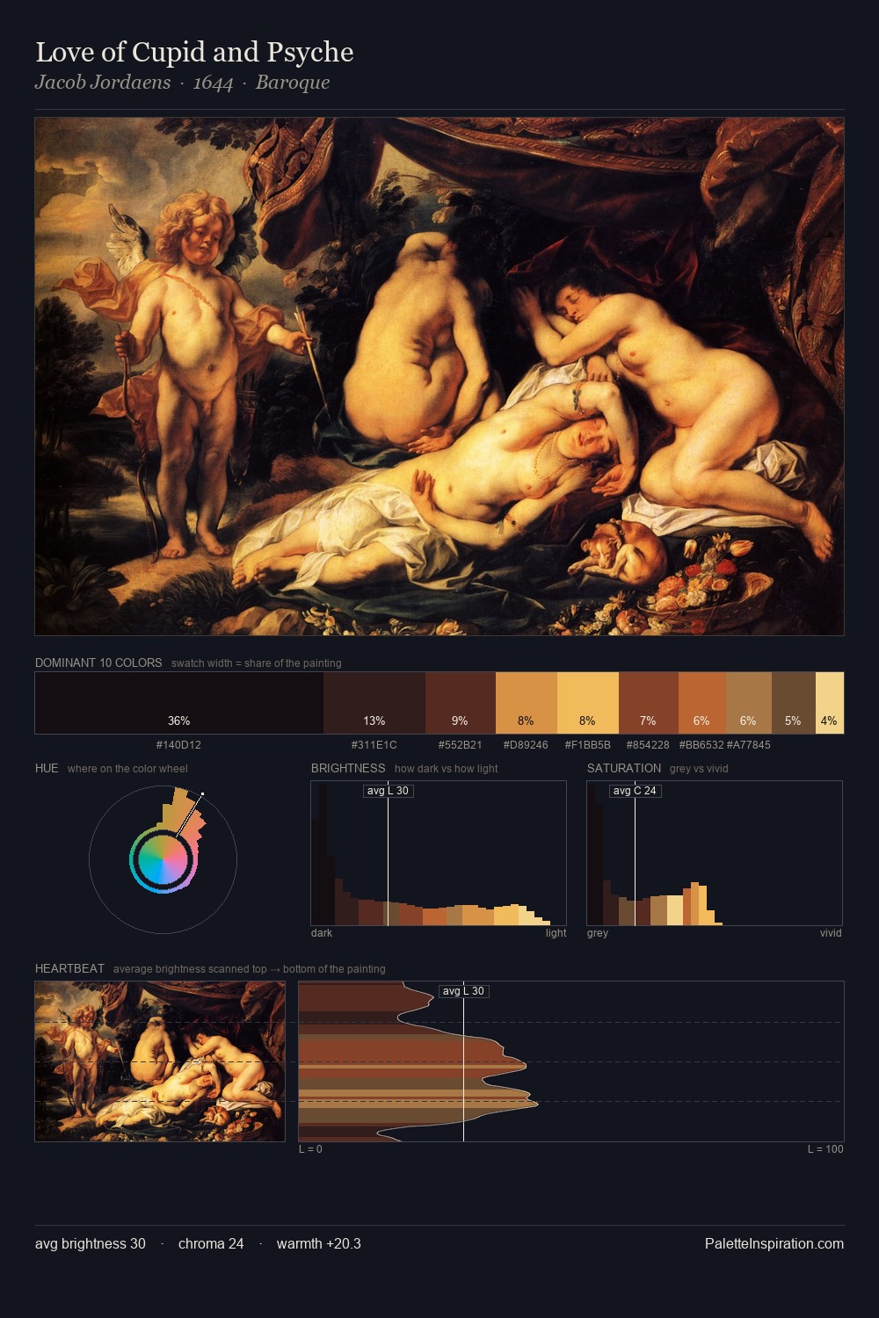879x1318 pixels.
Task: Click the BRIGHTNESS section heading
Action: [x=348, y=768]
